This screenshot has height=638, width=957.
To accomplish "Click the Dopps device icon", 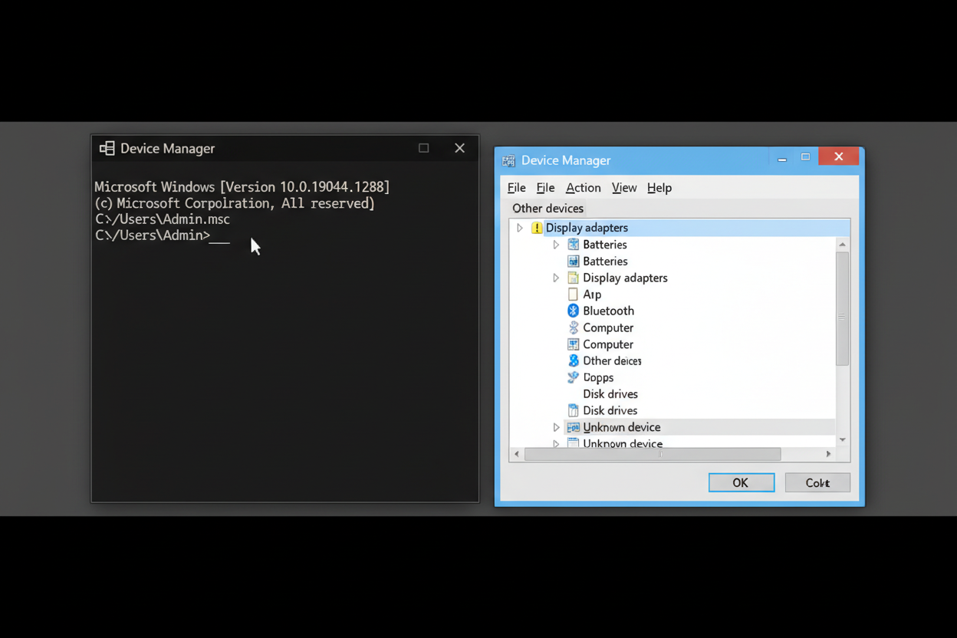I will 573,377.
